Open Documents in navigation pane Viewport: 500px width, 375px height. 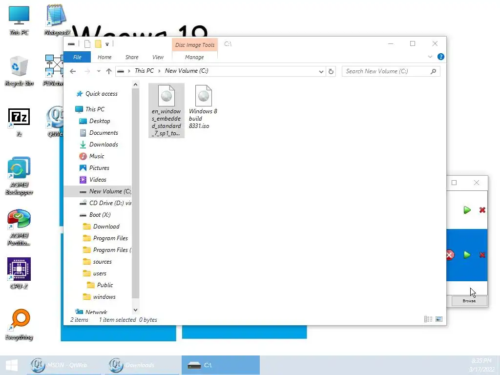(99, 133)
